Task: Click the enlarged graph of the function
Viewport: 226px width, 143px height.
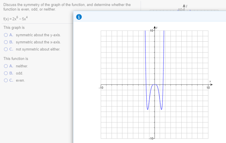Action: point(155,83)
